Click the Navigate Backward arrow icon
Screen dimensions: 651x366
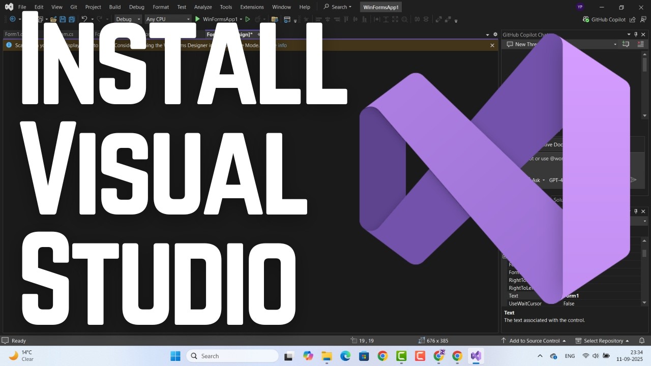point(13,19)
